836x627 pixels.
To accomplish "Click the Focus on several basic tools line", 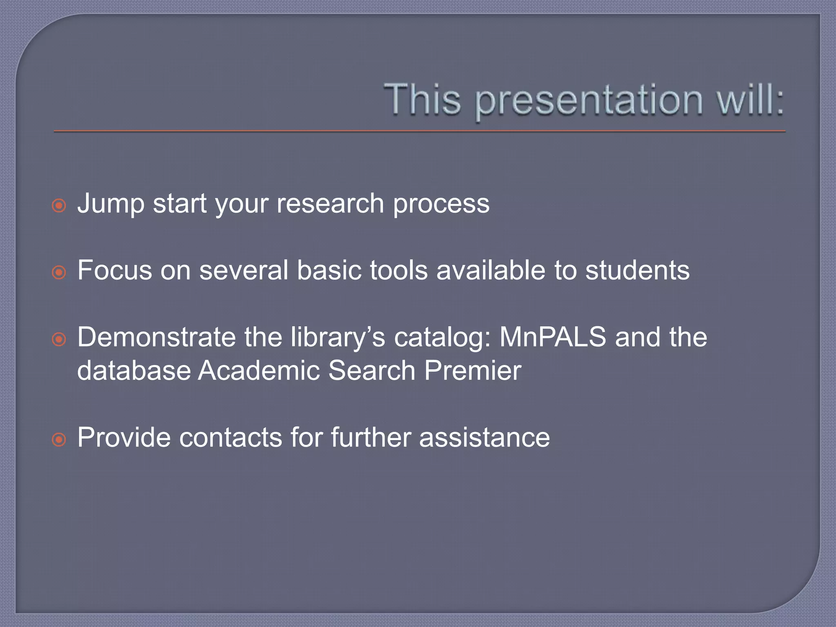I will point(383,270).
